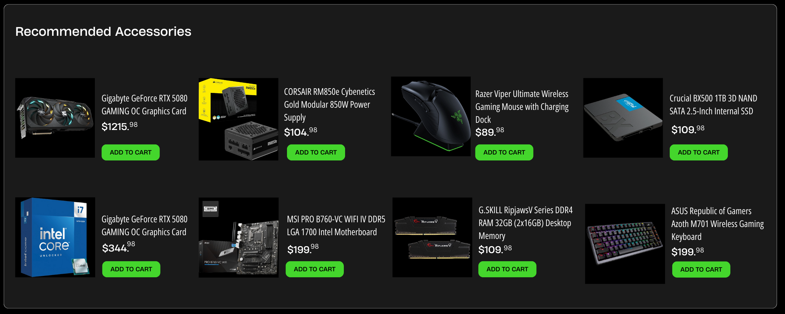785x314 pixels.
Task: Add ASUS Azoth M701 keyboard to cart
Action: (x=701, y=269)
